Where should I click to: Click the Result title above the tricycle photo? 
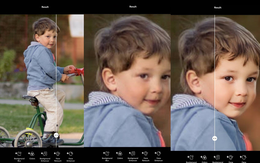click(x=45, y=7)
